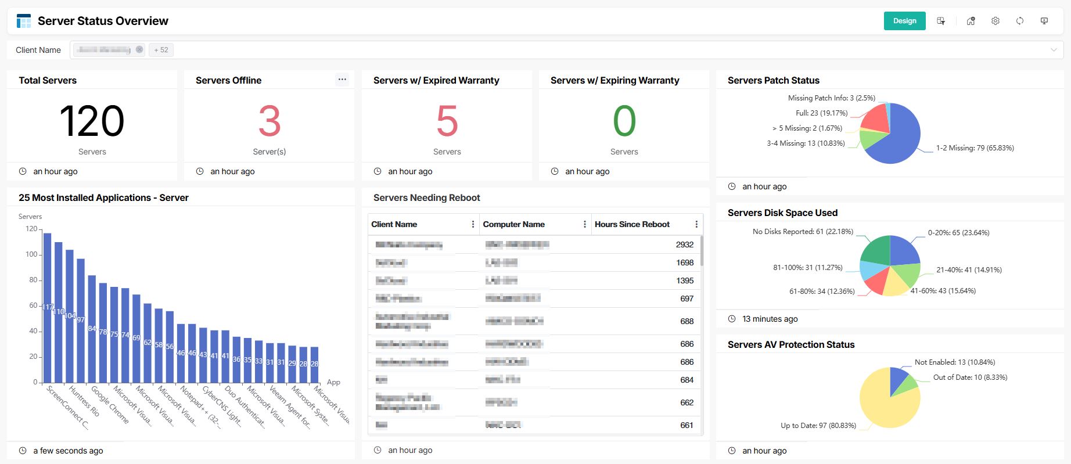1071x464 pixels.
Task: Click the home-plus icon in the toolbar
Action: [971, 21]
